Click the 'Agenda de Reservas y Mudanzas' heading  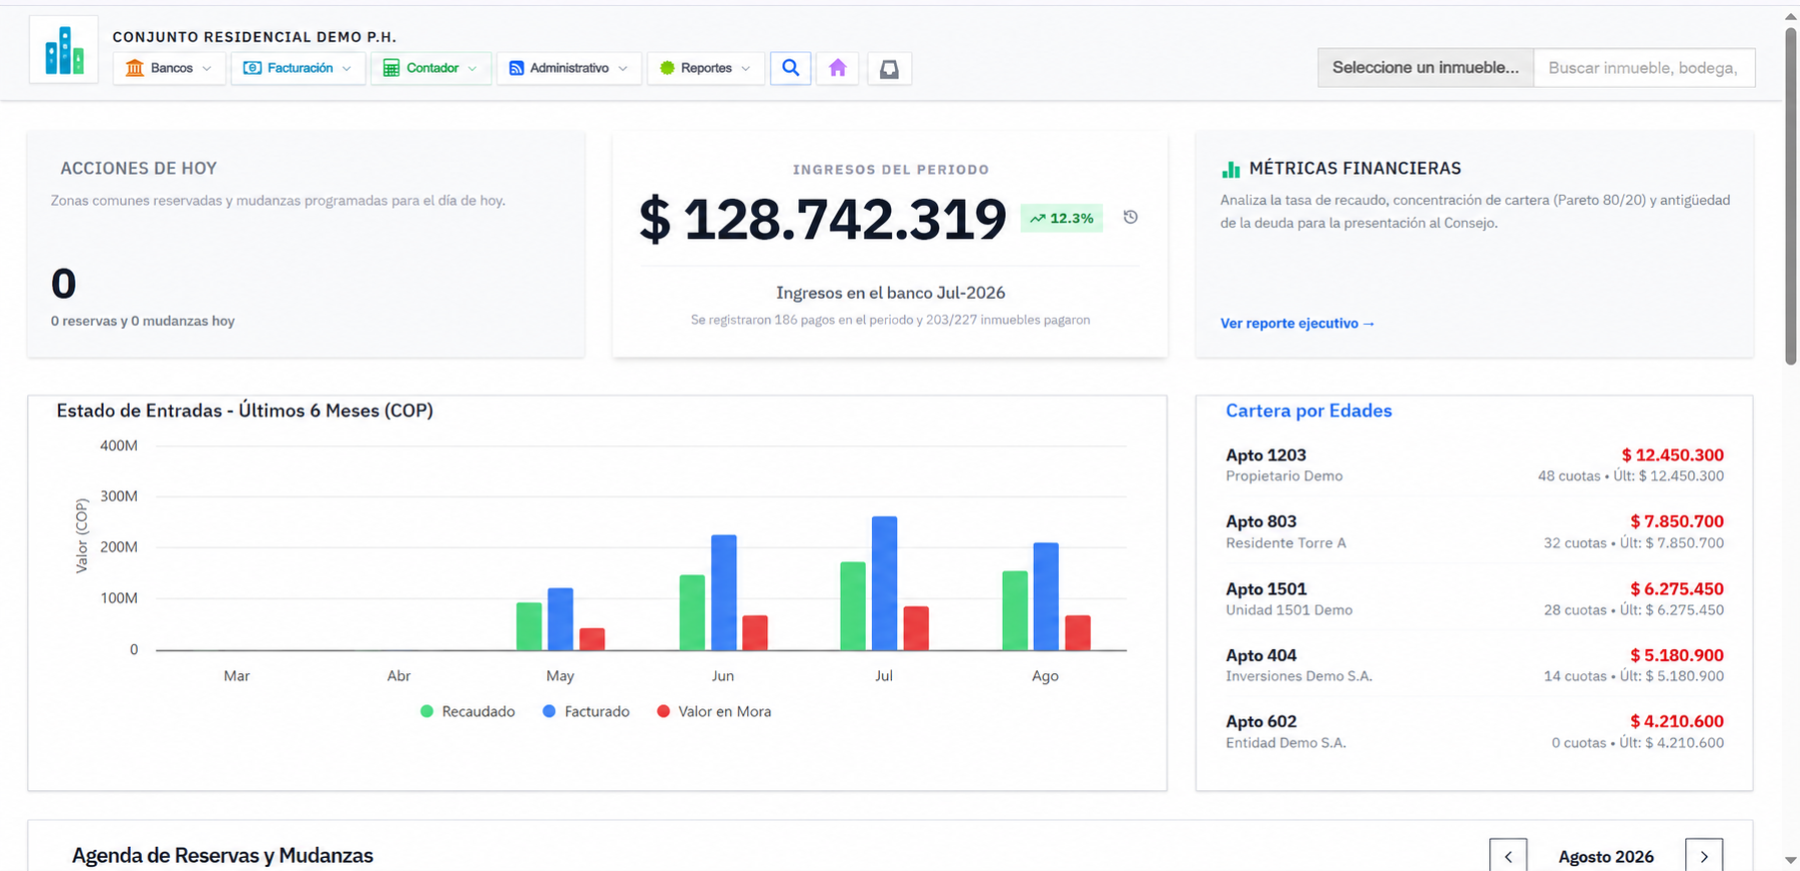(223, 855)
